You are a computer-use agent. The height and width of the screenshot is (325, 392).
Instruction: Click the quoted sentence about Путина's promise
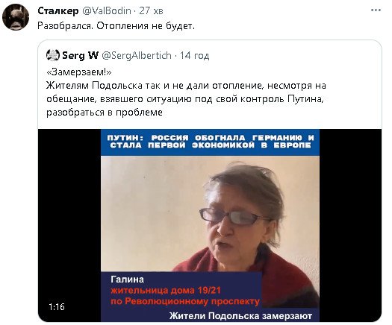pos(186,99)
